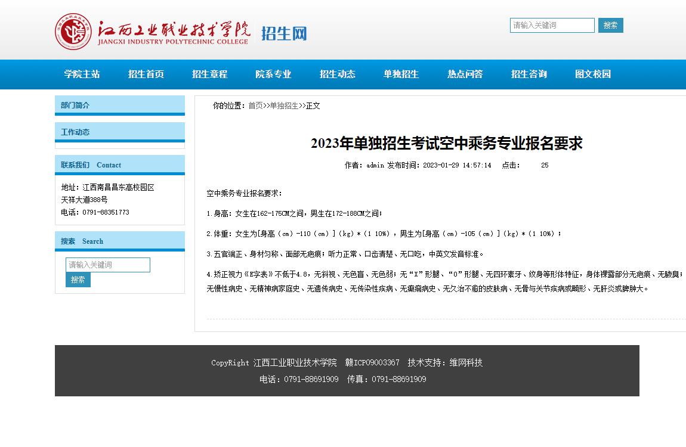Select the 联系我们 Contact heading
686x447 pixels.
[91, 165]
